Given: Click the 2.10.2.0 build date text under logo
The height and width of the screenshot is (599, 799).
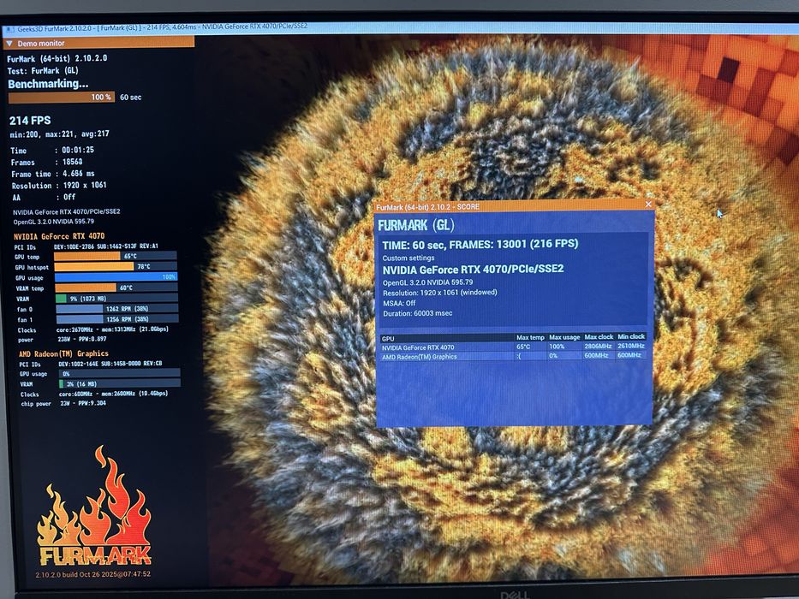Looking at the screenshot, I should 92,574.
